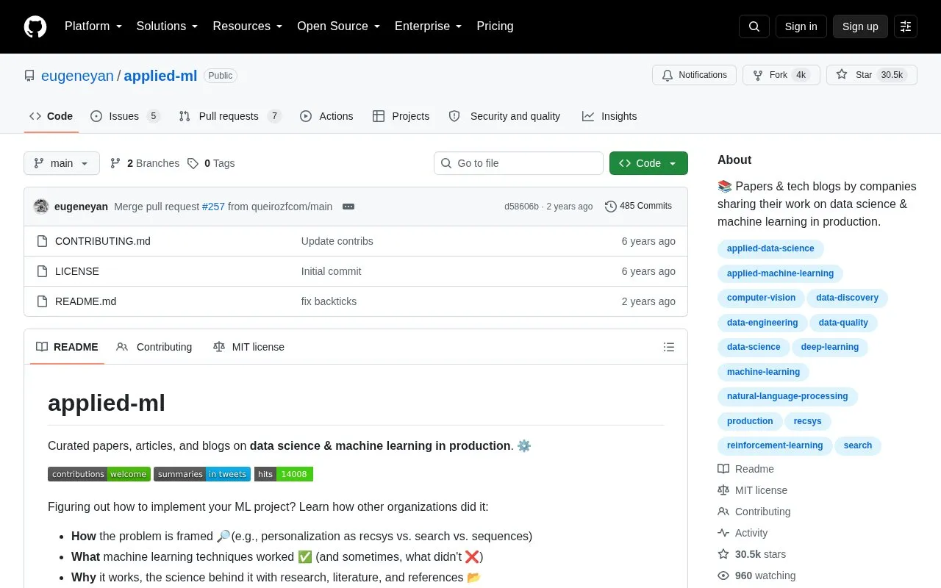This screenshot has height=588, width=941.
Task: Select the MIT license tab
Action: 248,347
